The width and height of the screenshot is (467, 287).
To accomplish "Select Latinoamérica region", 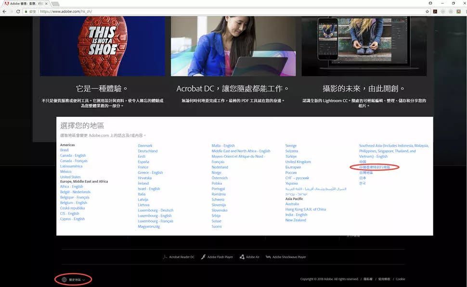I will tap(71, 166).
